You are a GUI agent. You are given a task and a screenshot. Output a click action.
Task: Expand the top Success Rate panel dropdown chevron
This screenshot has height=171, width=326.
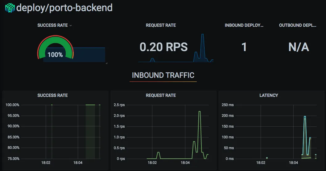click(71, 26)
